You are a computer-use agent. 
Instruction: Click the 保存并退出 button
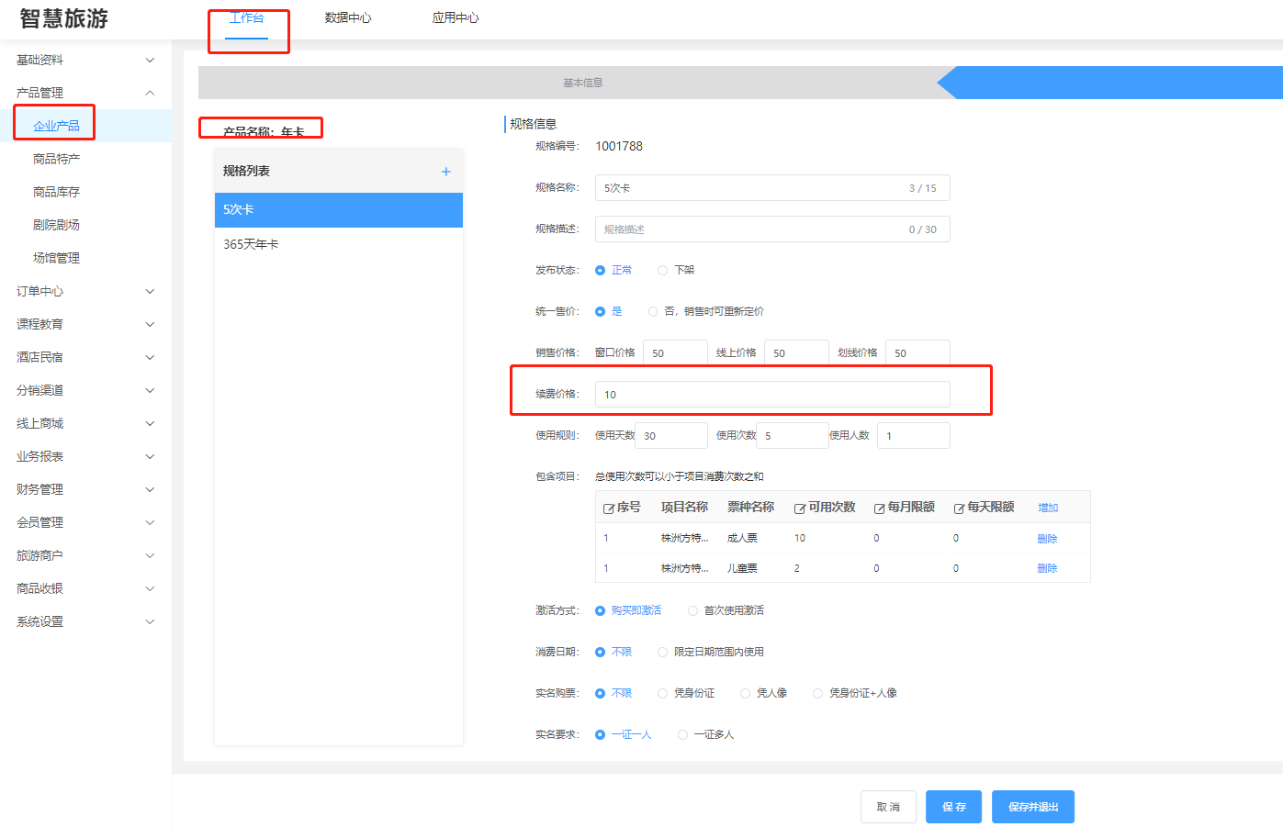pyautogui.click(x=1032, y=807)
